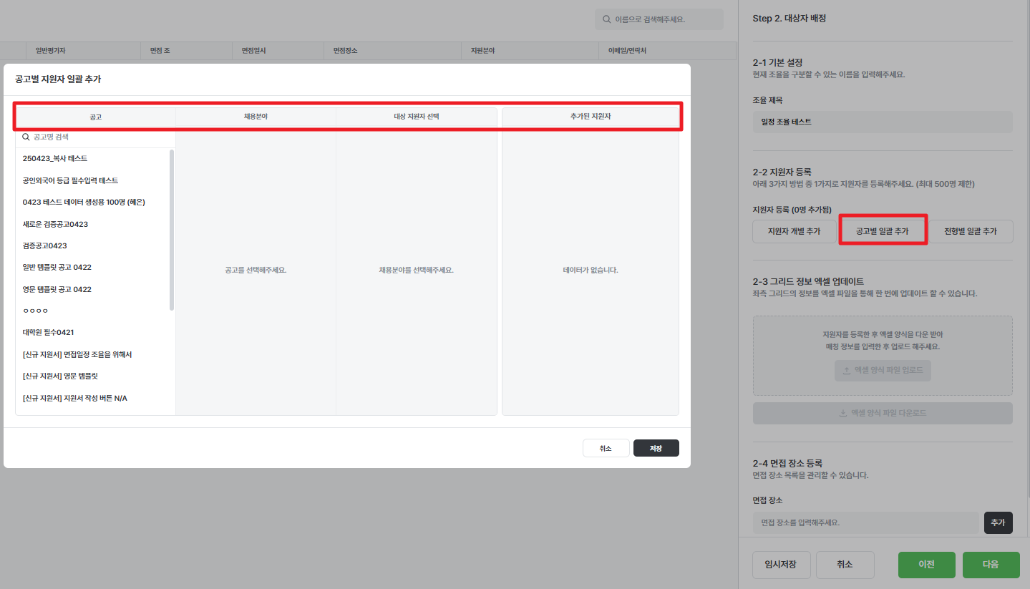The image size is (1030, 589).
Task: Click the magnifier icon in name search bar
Action: point(606,19)
